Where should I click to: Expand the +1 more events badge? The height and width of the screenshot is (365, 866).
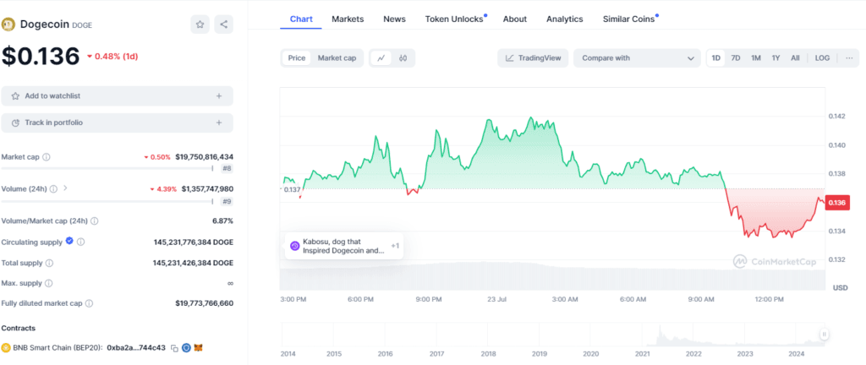(395, 246)
